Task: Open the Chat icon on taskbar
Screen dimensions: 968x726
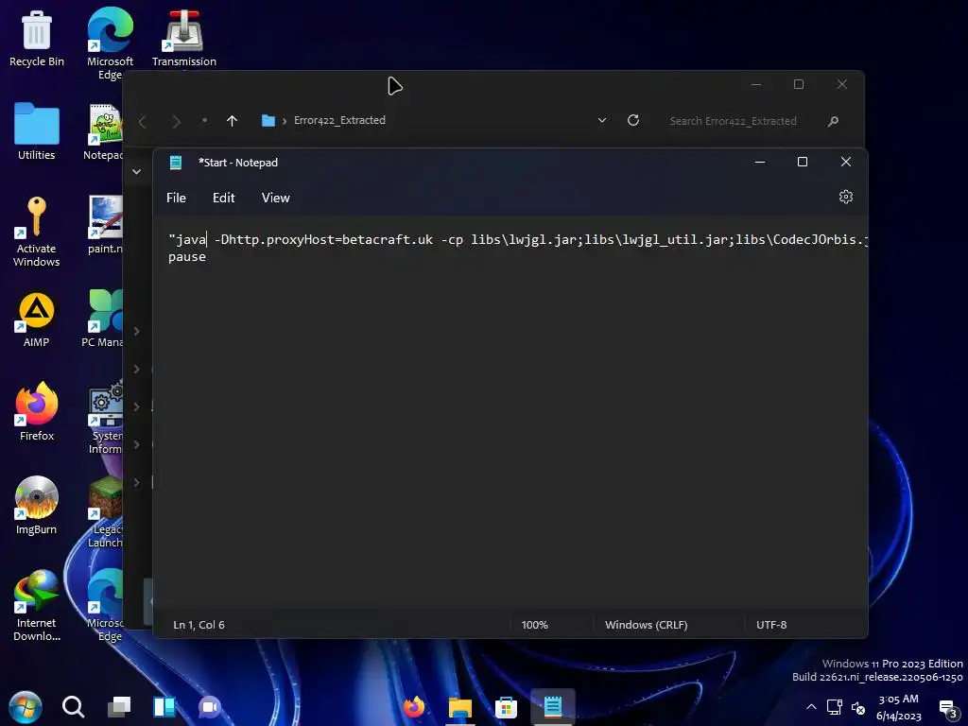Action: tap(209, 707)
